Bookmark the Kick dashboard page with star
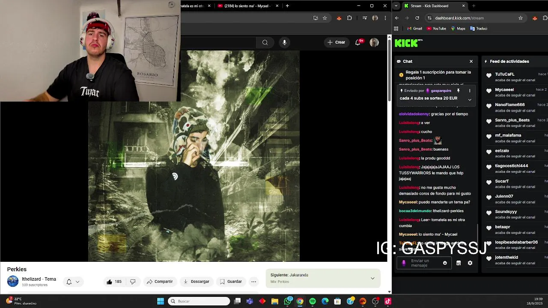The image size is (548, 308). (x=521, y=18)
